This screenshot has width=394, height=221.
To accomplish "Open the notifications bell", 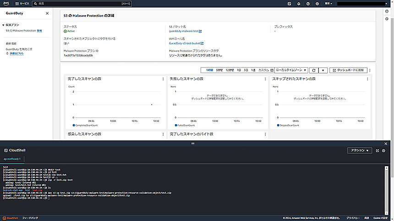I will tap(299, 4).
